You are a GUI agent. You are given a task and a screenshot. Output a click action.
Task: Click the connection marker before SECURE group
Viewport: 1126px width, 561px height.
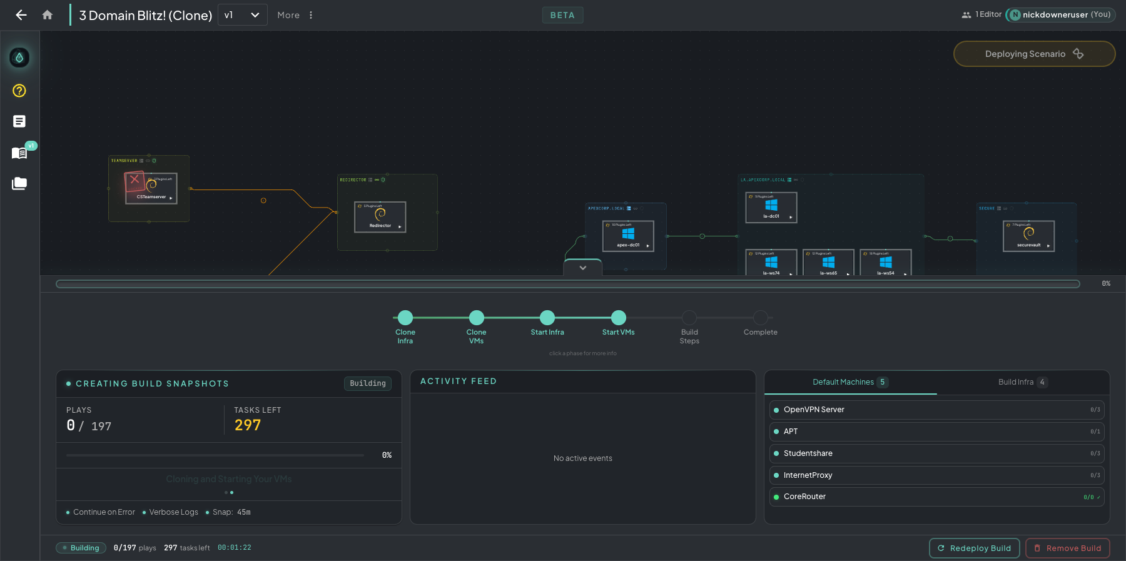click(950, 239)
